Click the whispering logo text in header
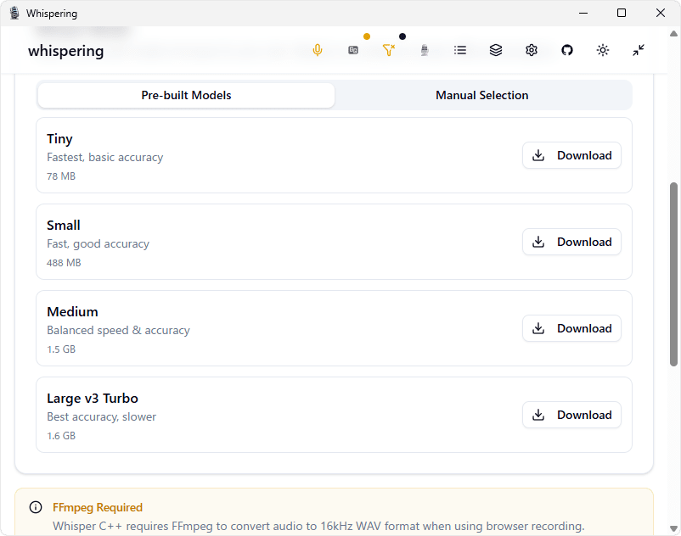 [65, 51]
